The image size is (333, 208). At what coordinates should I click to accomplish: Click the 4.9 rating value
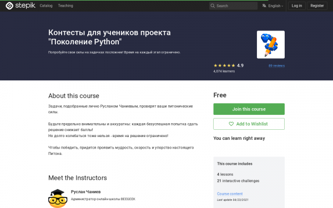pos(240,65)
